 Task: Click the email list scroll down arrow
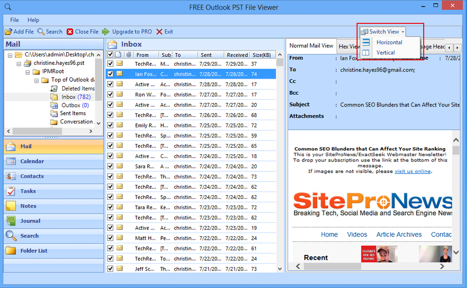[x=280, y=269]
